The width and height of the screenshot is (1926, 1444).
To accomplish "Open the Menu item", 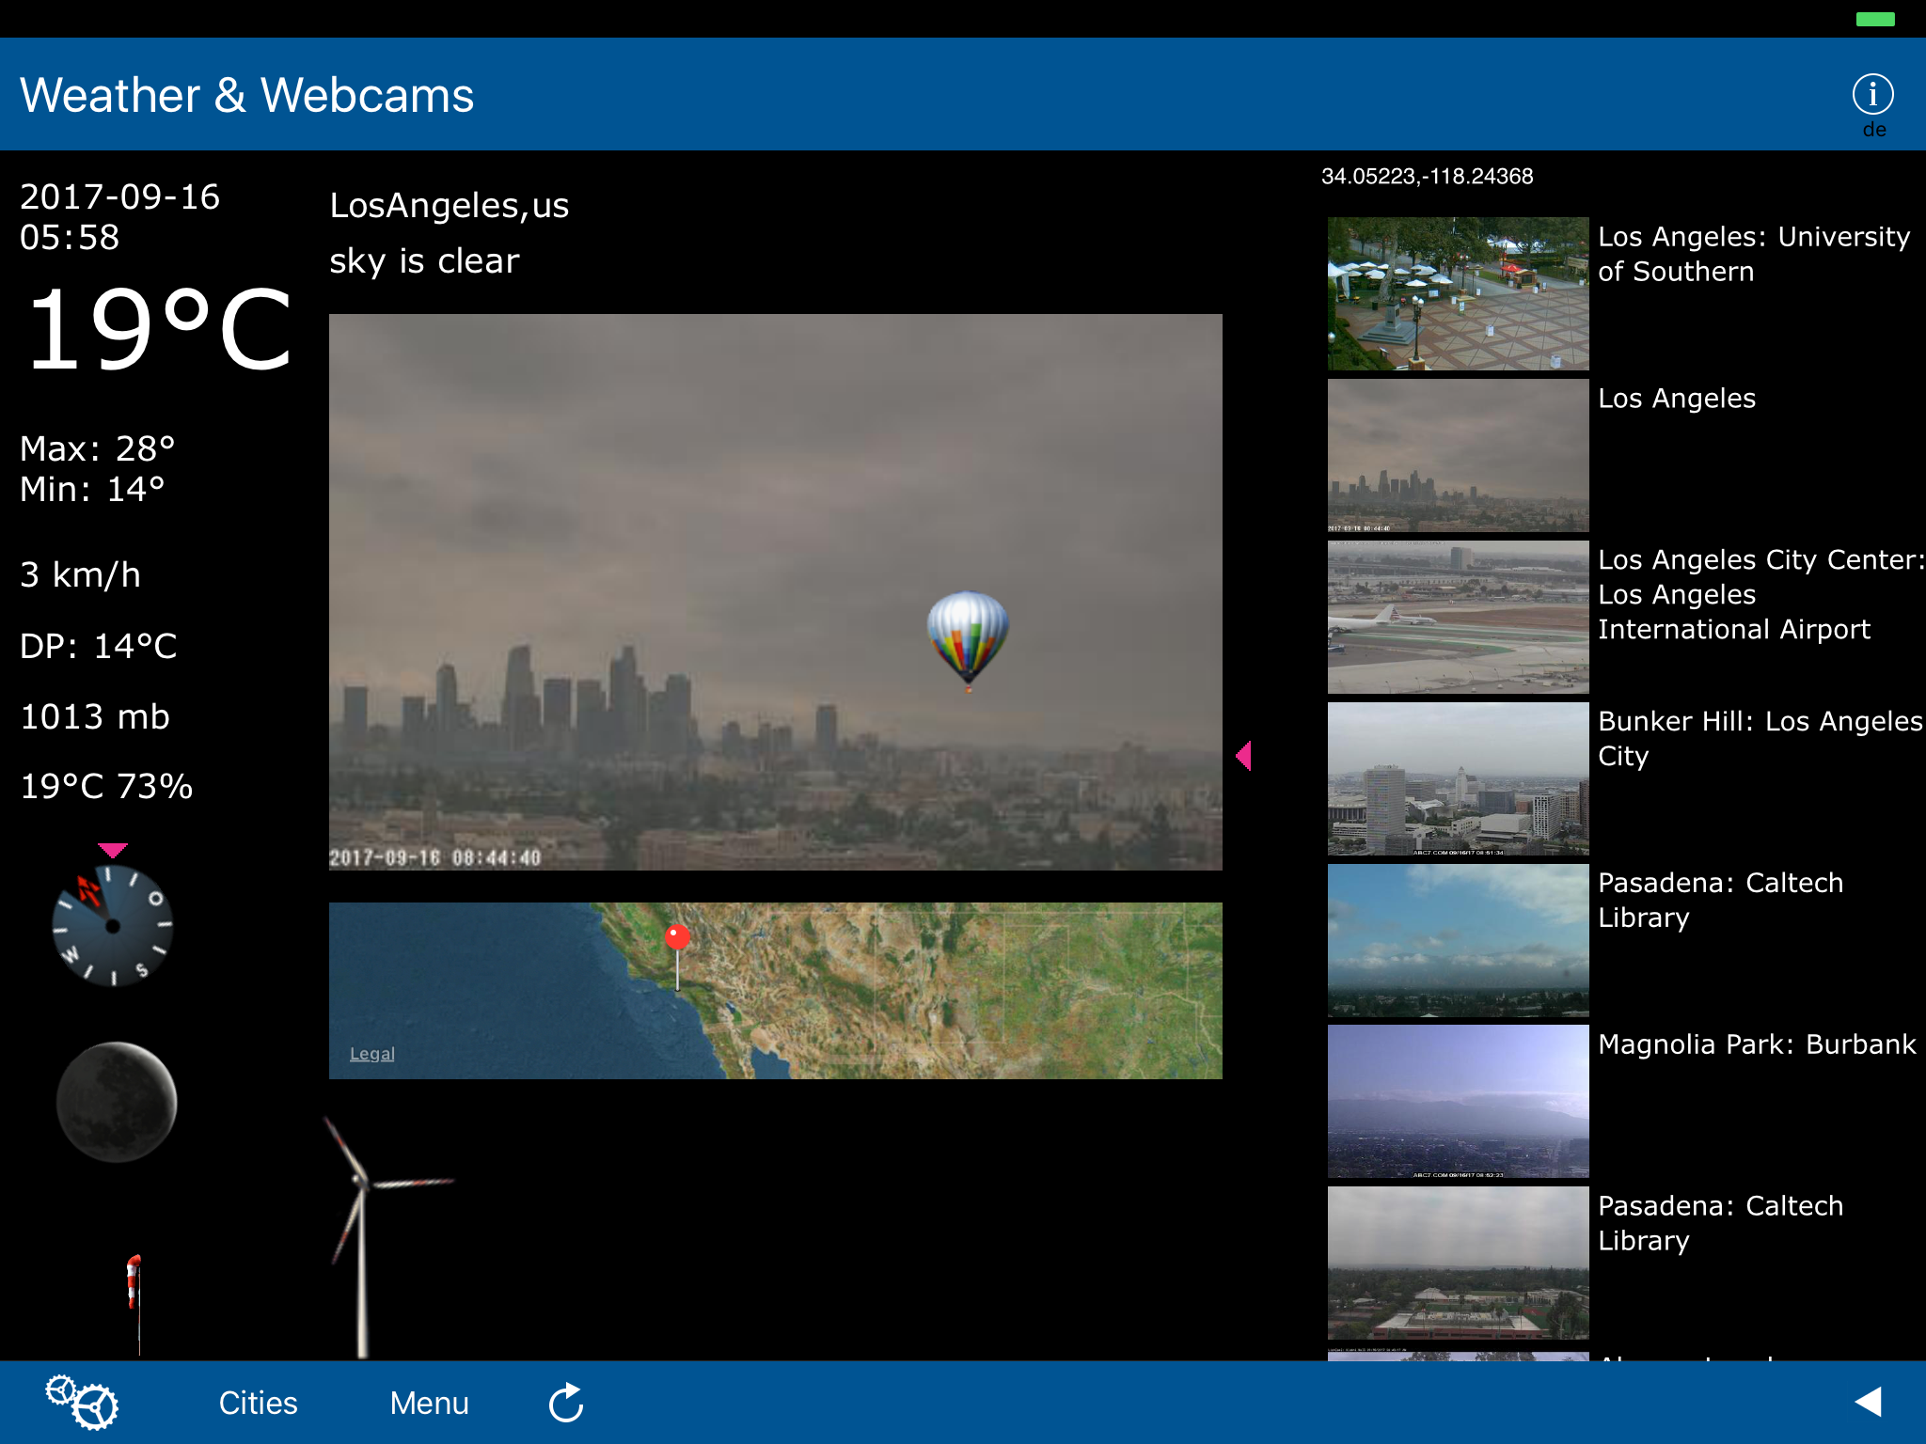I will coord(429,1403).
